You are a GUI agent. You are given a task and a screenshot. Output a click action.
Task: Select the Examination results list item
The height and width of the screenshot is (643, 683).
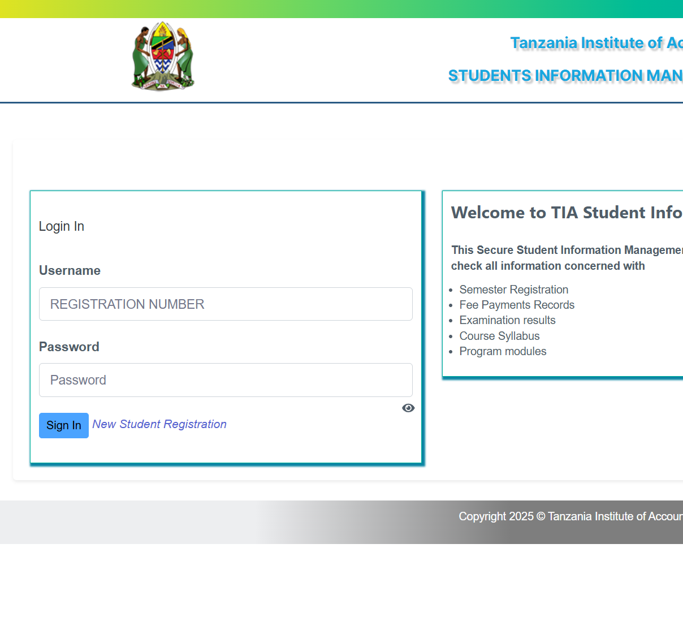point(507,320)
